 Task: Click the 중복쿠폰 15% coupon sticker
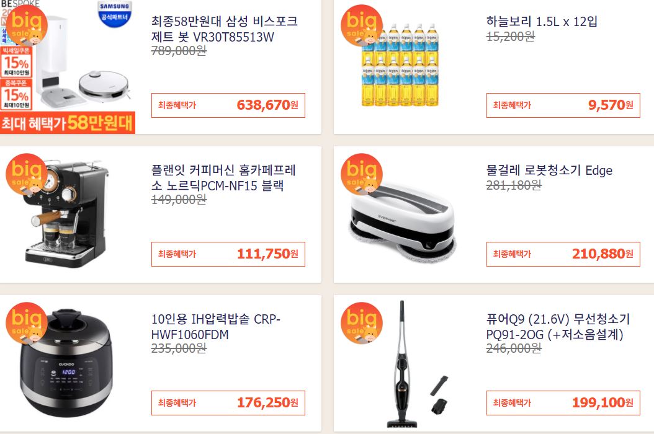pyautogui.click(x=16, y=95)
